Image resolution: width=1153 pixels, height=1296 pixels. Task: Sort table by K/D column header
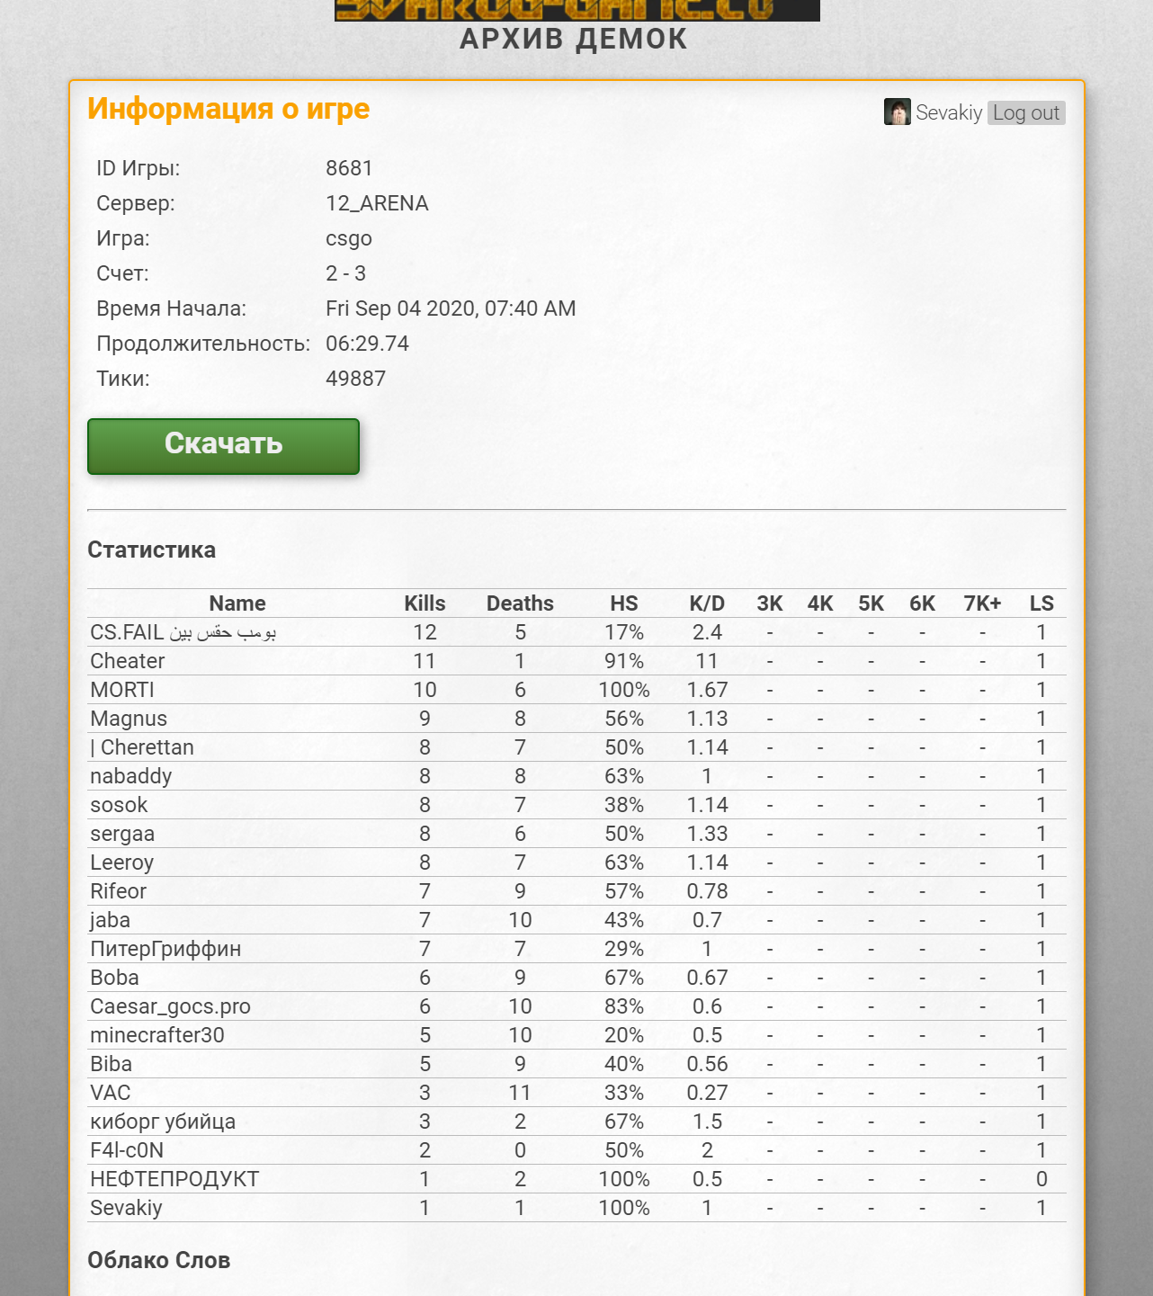pyautogui.click(x=707, y=603)
